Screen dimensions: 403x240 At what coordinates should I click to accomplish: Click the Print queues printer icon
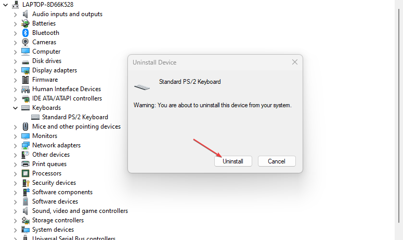pyautogui.click(x=25, y=164)
